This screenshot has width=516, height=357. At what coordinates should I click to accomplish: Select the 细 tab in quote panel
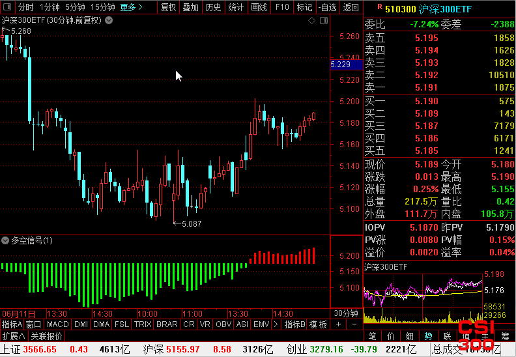[x=409, y=336]
